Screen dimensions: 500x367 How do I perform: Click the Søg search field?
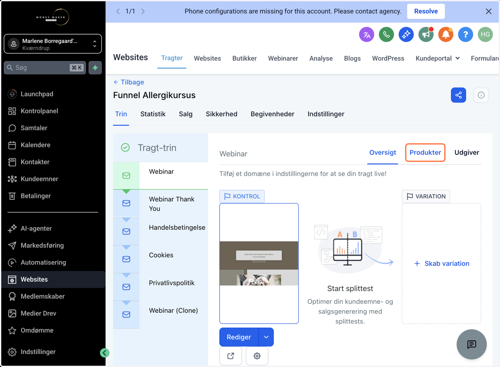pyautogui.click(x=45, y=68)
